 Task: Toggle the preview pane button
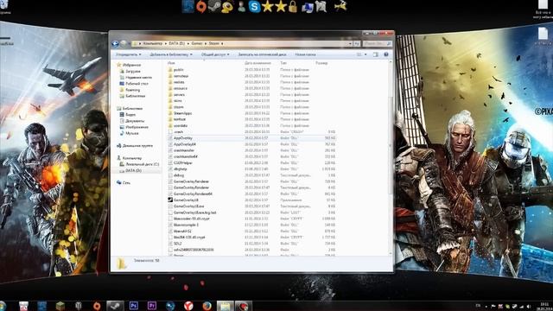tap(376, 54)
